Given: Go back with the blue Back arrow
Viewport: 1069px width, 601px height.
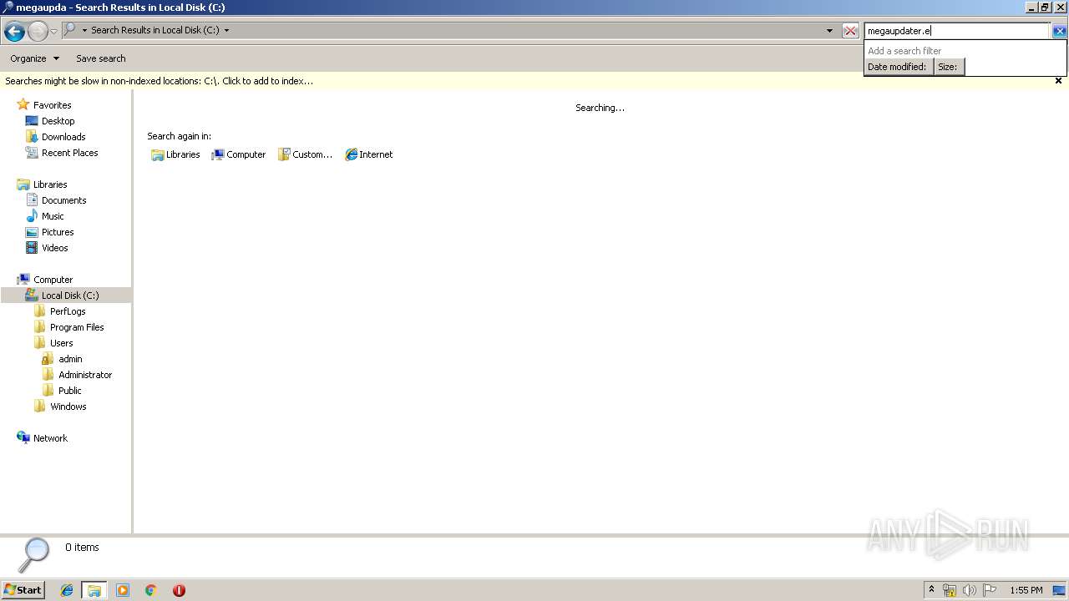Looking at the screenshot, I should pos(14,32).
